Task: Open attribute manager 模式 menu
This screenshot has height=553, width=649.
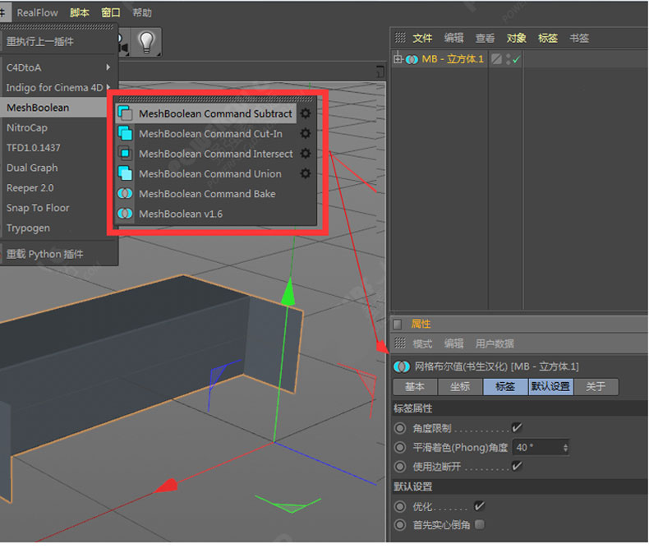Action: [x=422, y=343]
